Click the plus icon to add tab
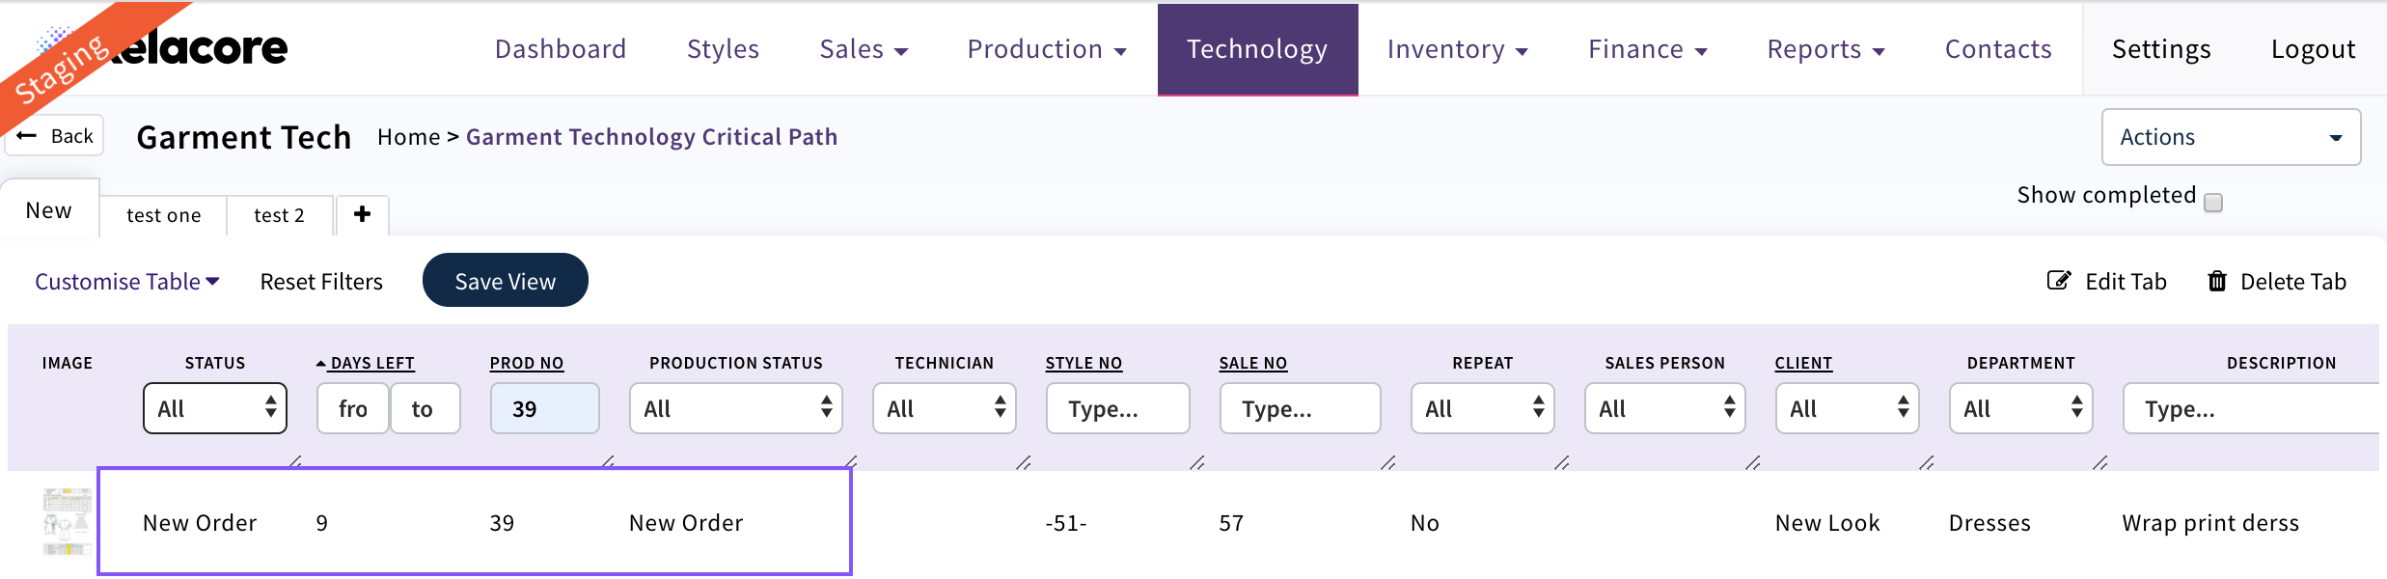 pyautogui.click(x=362, y=214)
